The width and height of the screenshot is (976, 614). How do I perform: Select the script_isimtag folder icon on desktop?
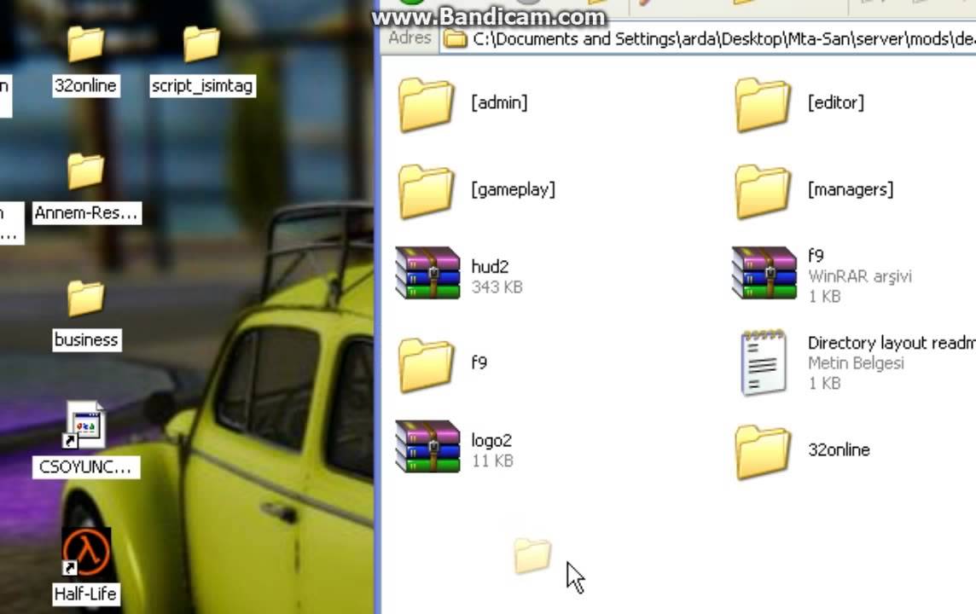tap(201, 44)
